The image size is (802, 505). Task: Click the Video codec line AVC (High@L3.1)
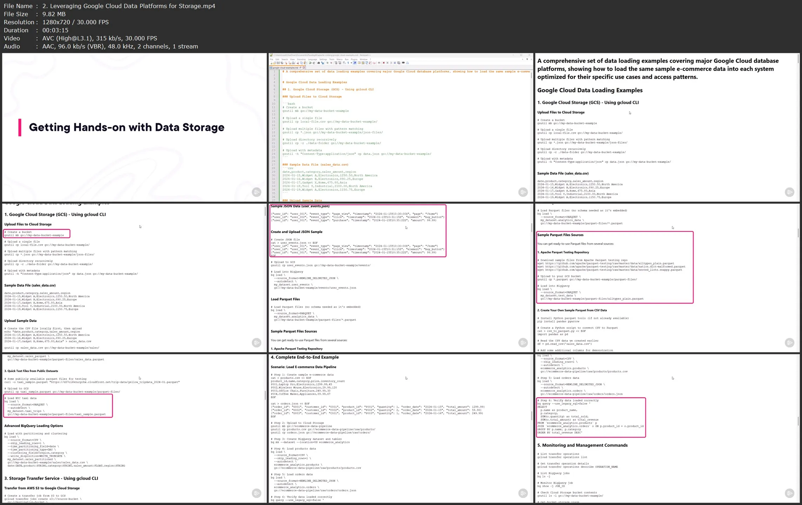(100, 38)
